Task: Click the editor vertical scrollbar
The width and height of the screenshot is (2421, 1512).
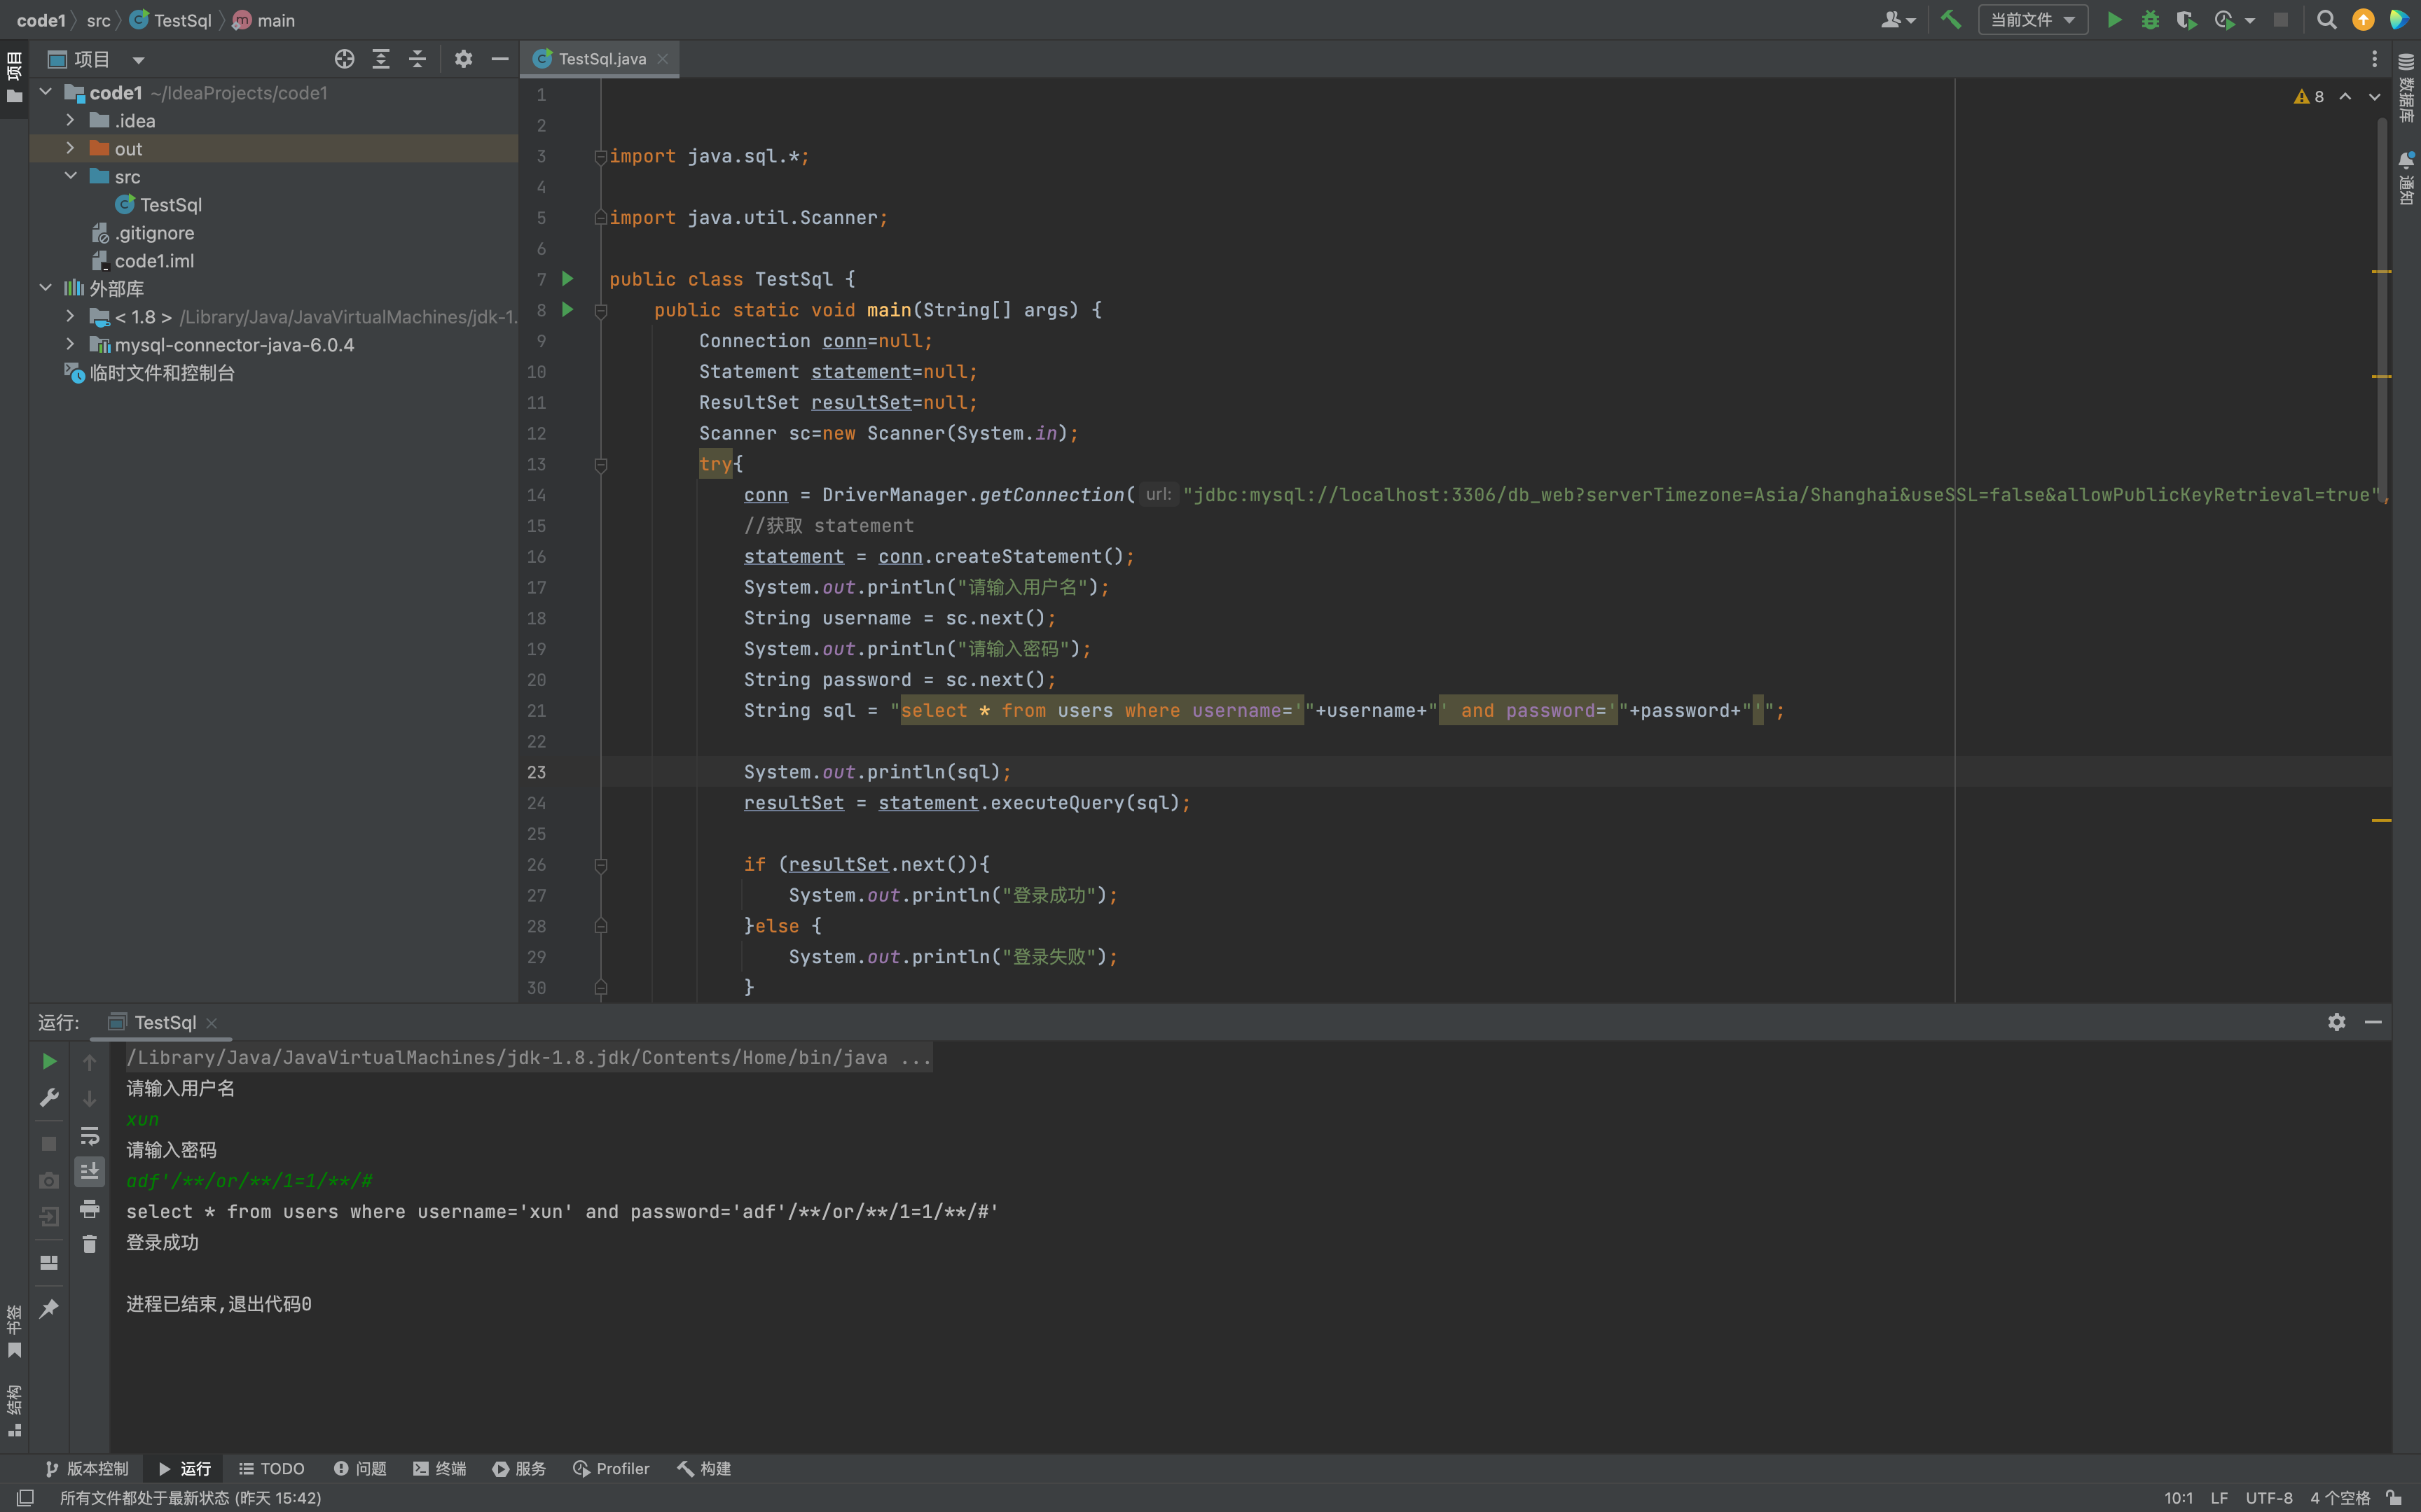Action: (x=2382, y=300)
